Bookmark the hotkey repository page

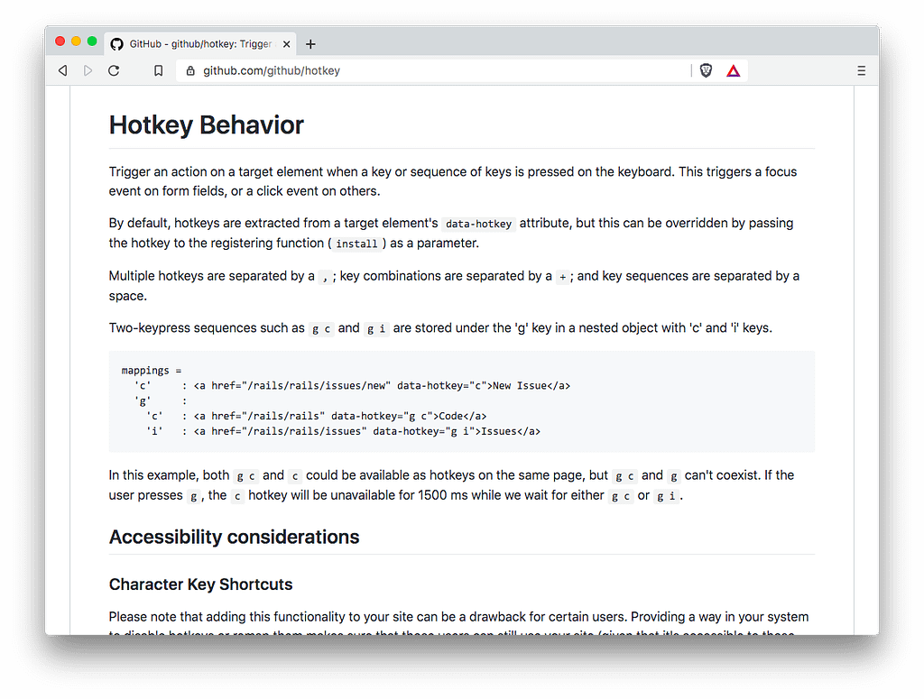(158, 69)
